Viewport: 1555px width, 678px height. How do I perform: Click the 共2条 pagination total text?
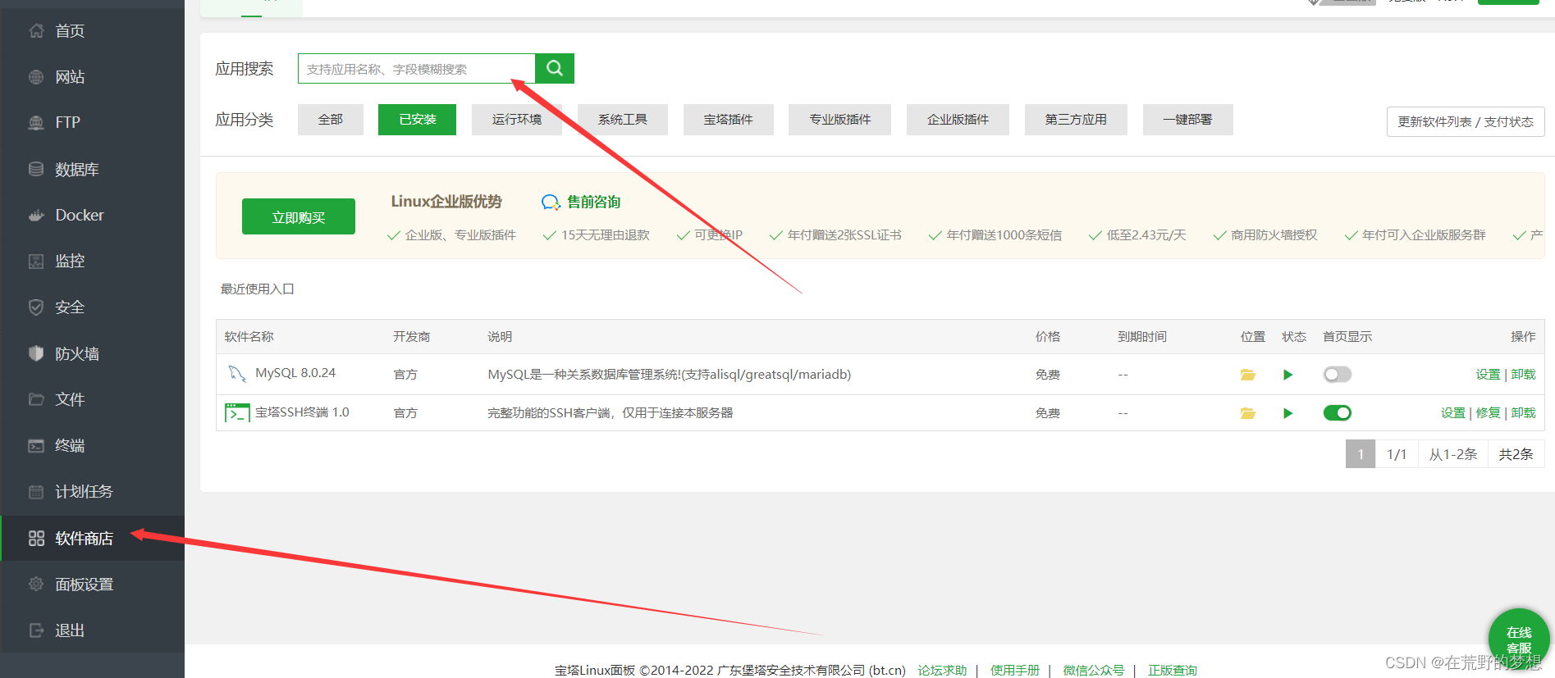1516,454
